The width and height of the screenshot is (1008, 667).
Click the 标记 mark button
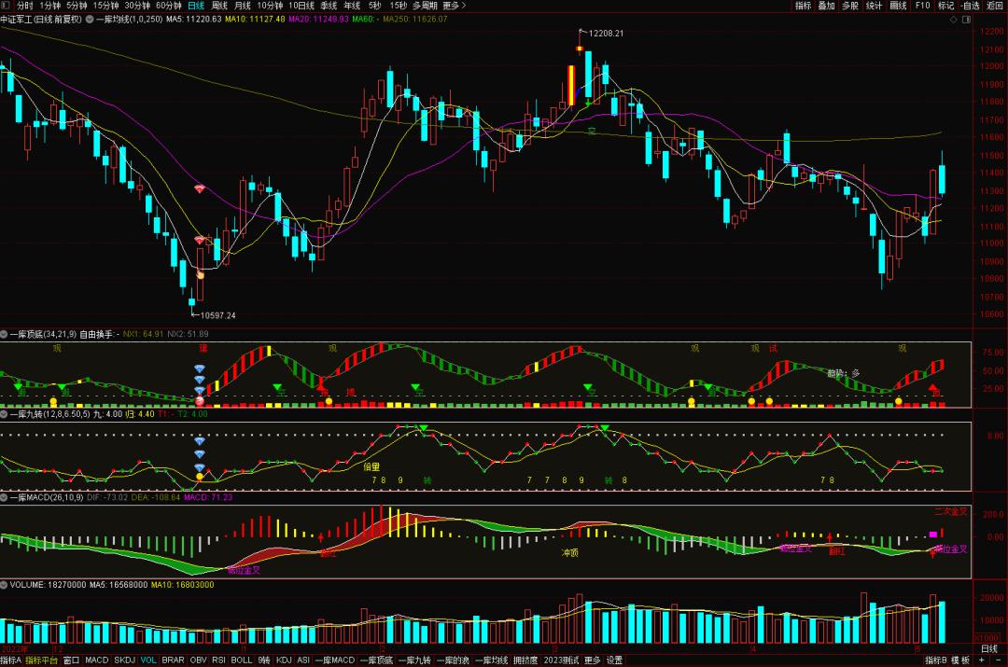coord(945,6)
